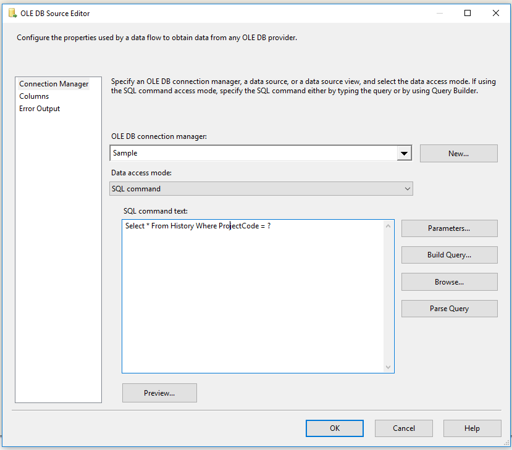Preview the query results

pyautogui.click(x=159, y=393)
